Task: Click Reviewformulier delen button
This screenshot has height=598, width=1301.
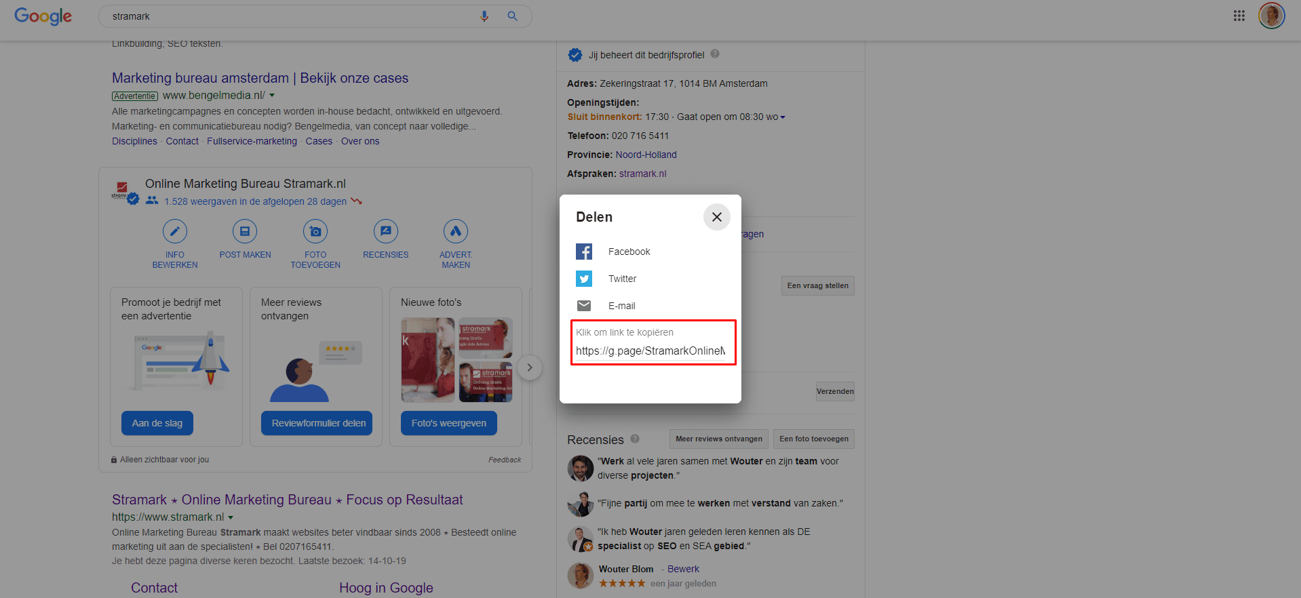Action: (x=317, y=423)
